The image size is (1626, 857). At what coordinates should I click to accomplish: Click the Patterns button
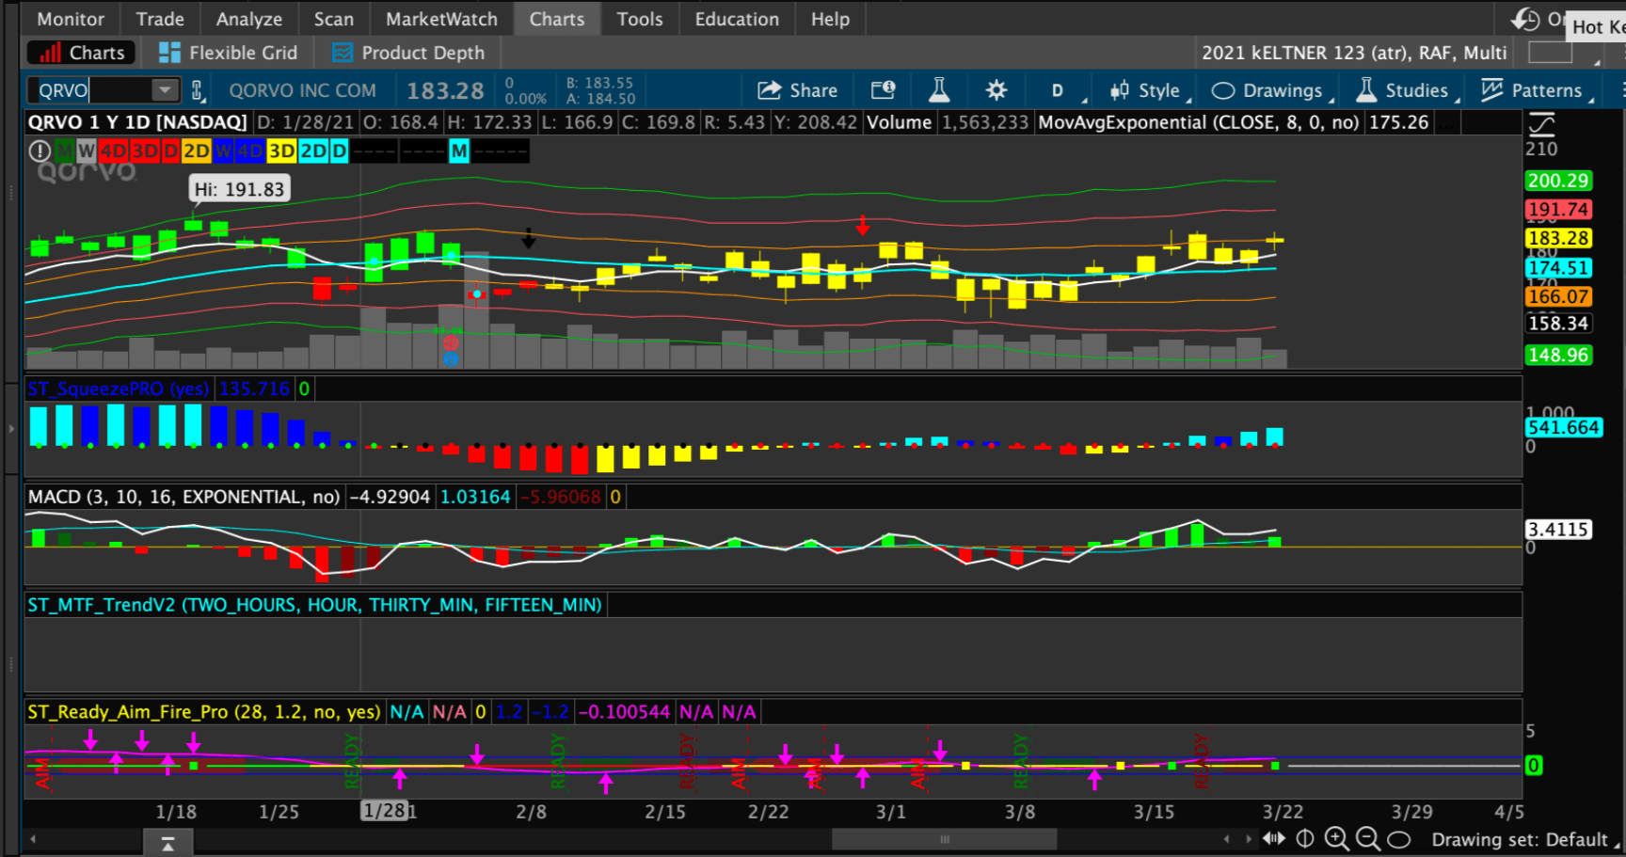[1538, 90]
